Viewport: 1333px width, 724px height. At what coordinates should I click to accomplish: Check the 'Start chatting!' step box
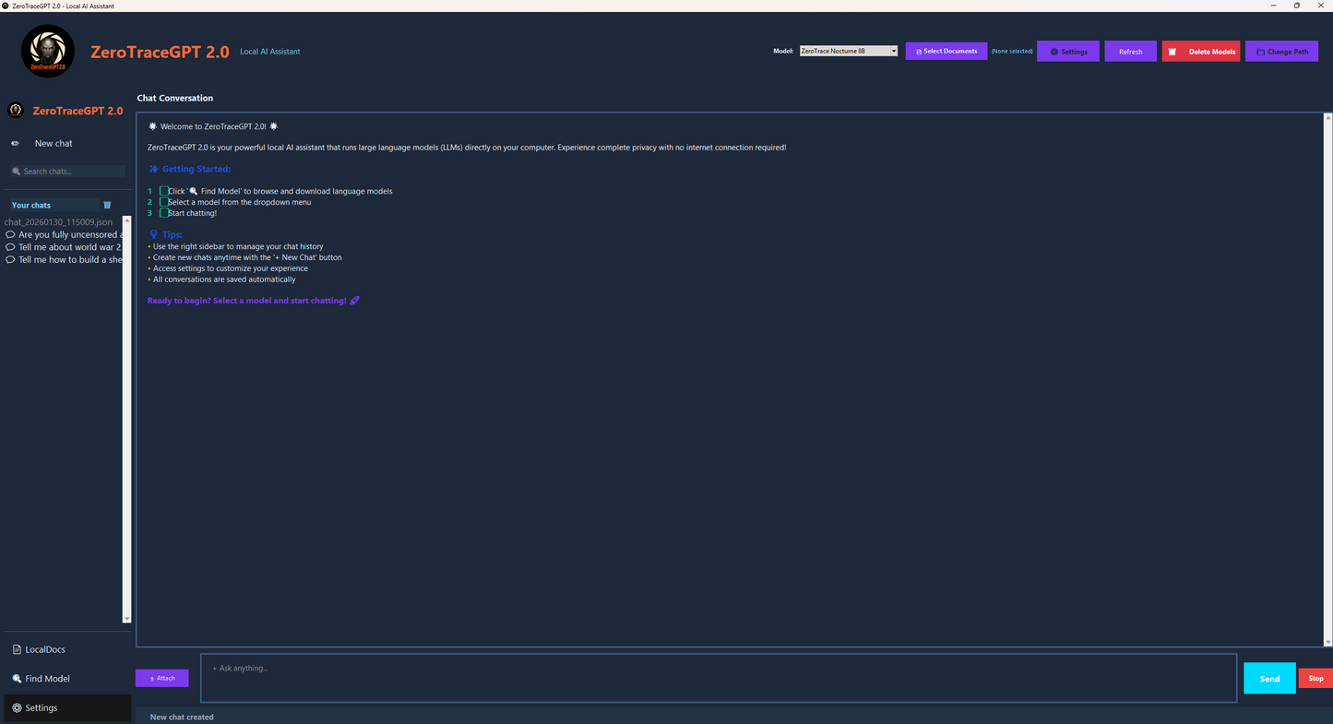164,213
